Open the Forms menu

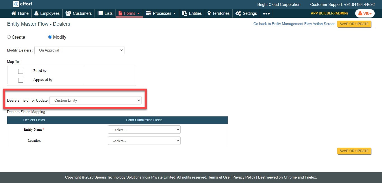click(x=129, y=13)
